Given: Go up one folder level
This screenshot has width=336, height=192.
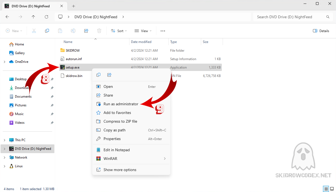Looking at the screenshot, I should (x=33, y=17).
